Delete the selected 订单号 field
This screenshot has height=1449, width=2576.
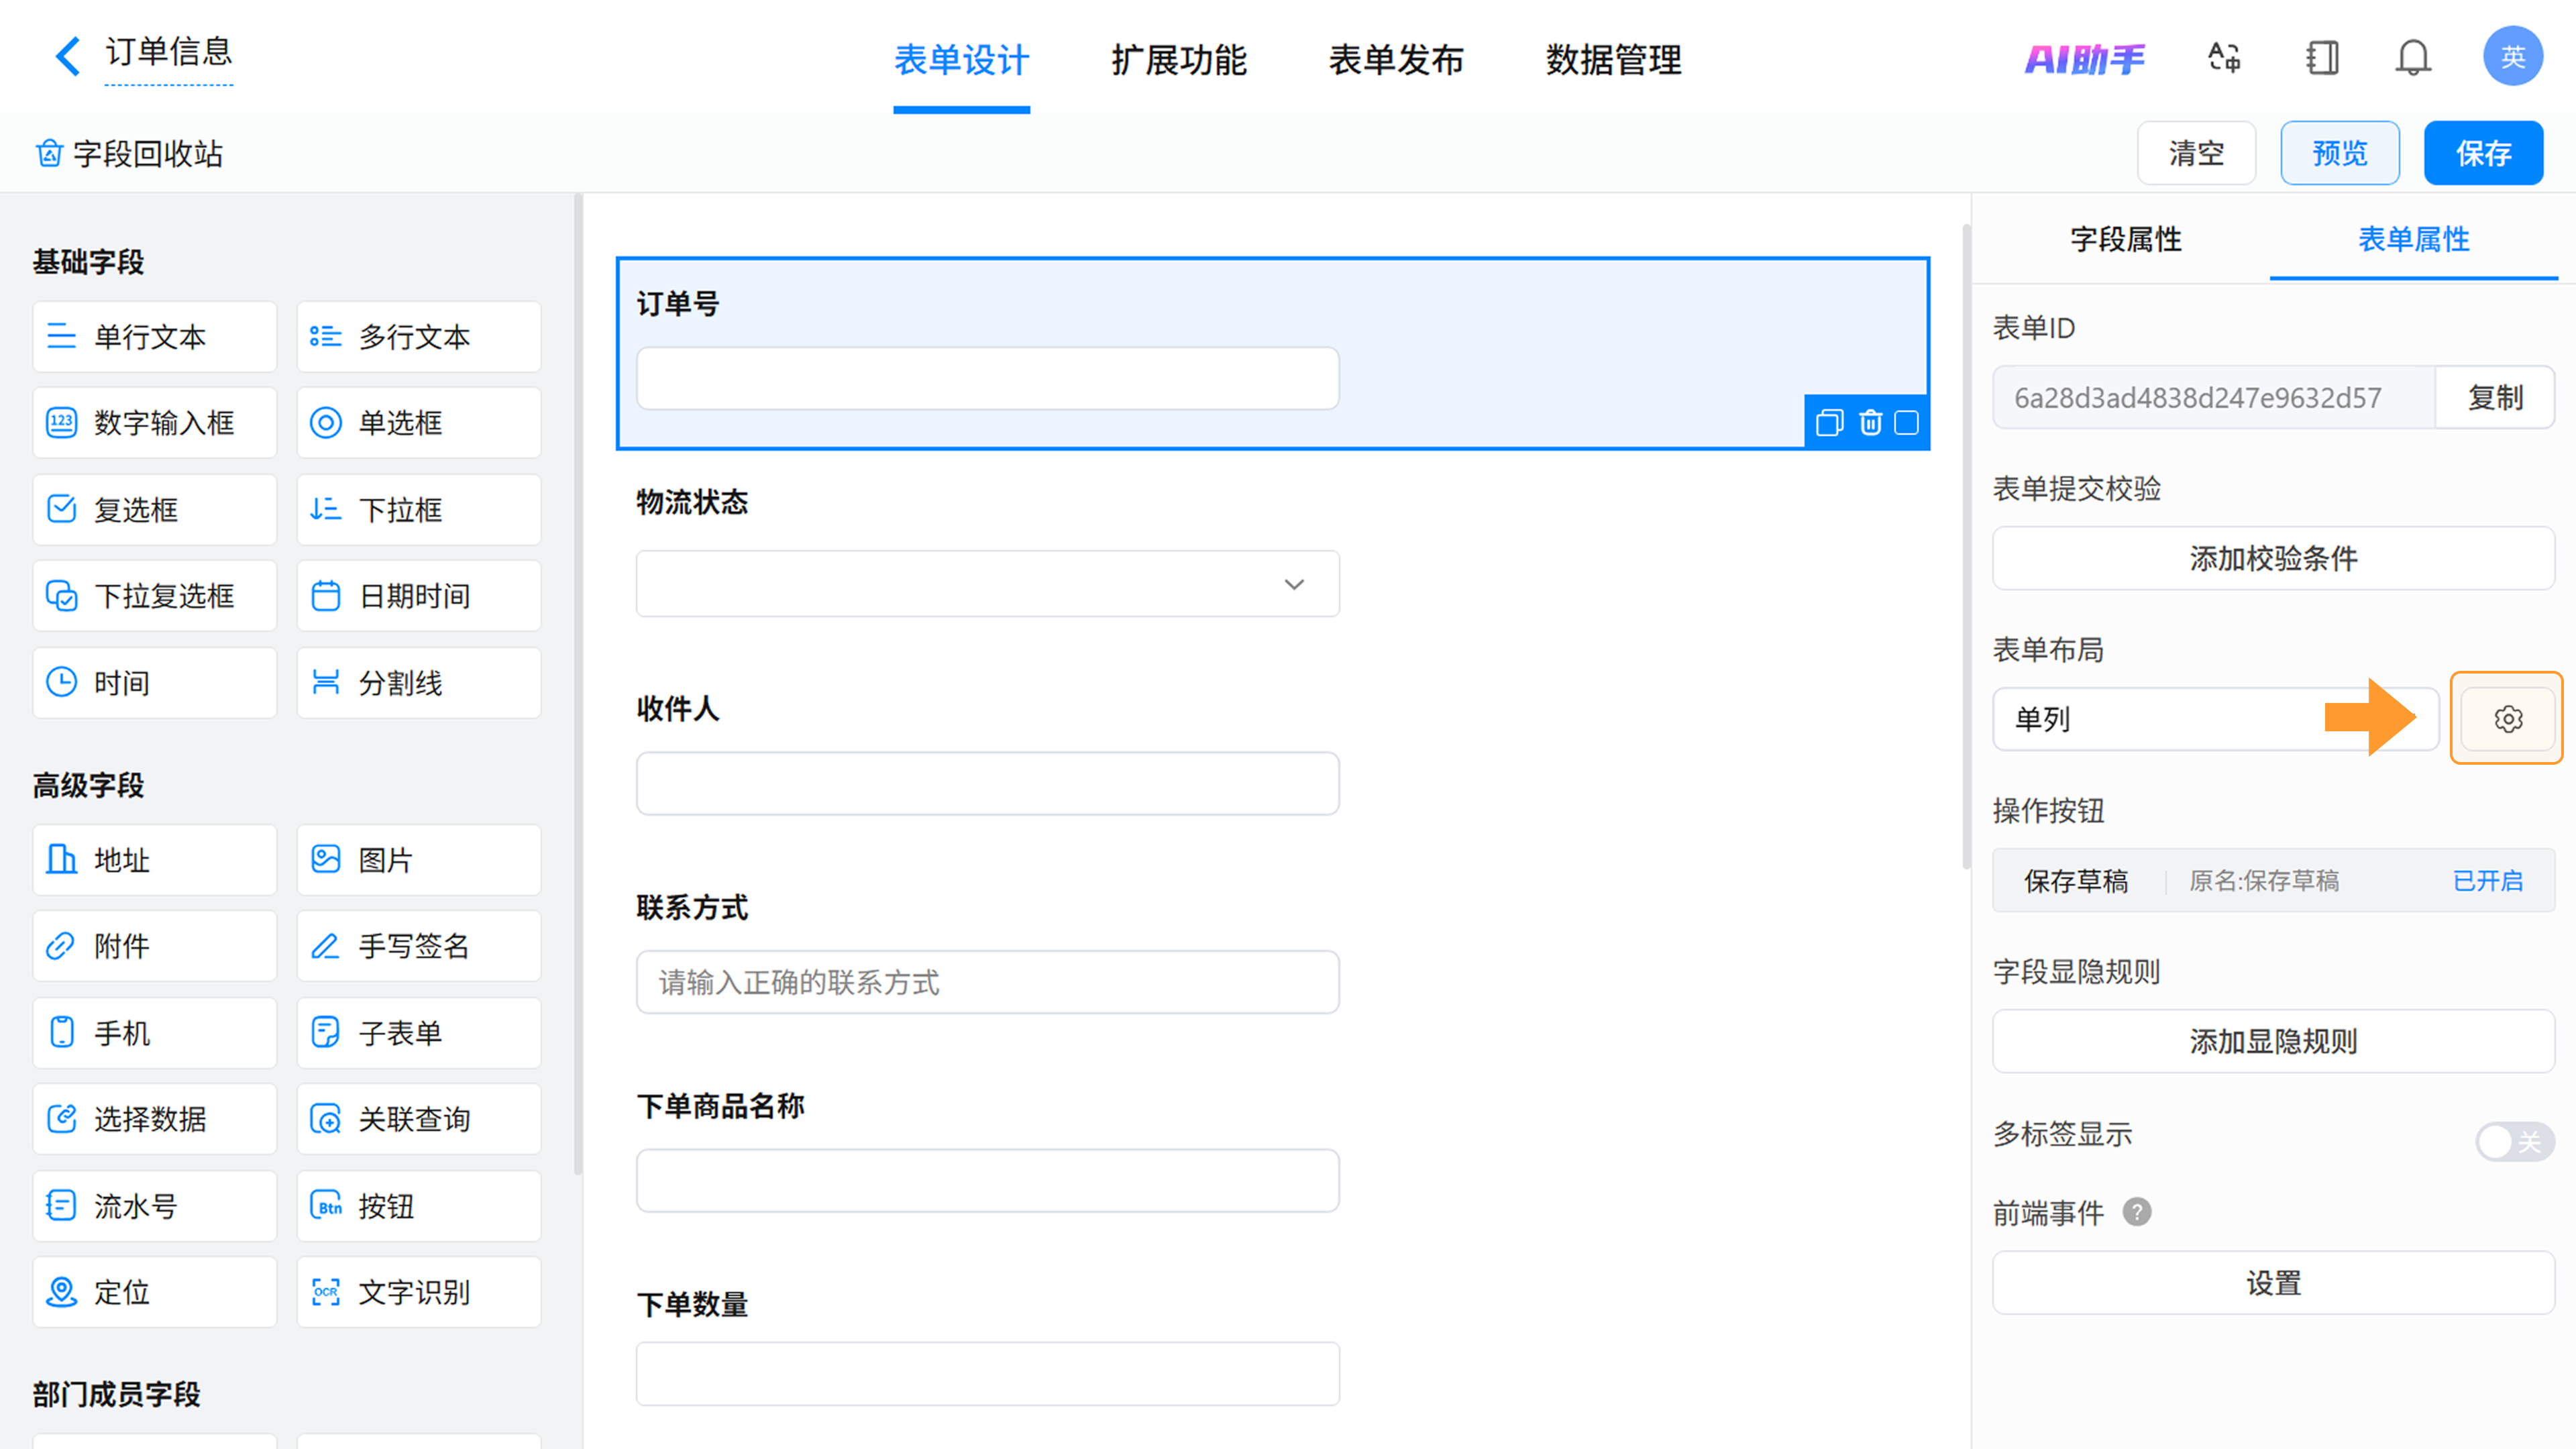[x=1870, y=423]
